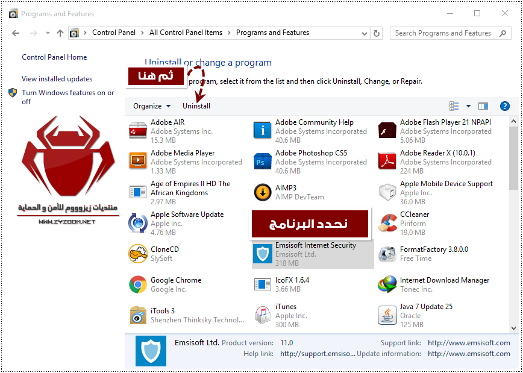Click the scroll up arrow of program list
523x373 pixels.
point(513,121)
